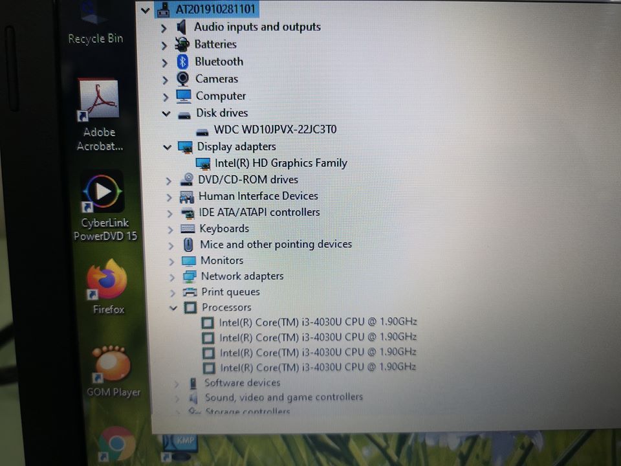Launch CyberLink PowerDVD 15
The height and width of the screenshot is (466, 621).
[103, 192]
